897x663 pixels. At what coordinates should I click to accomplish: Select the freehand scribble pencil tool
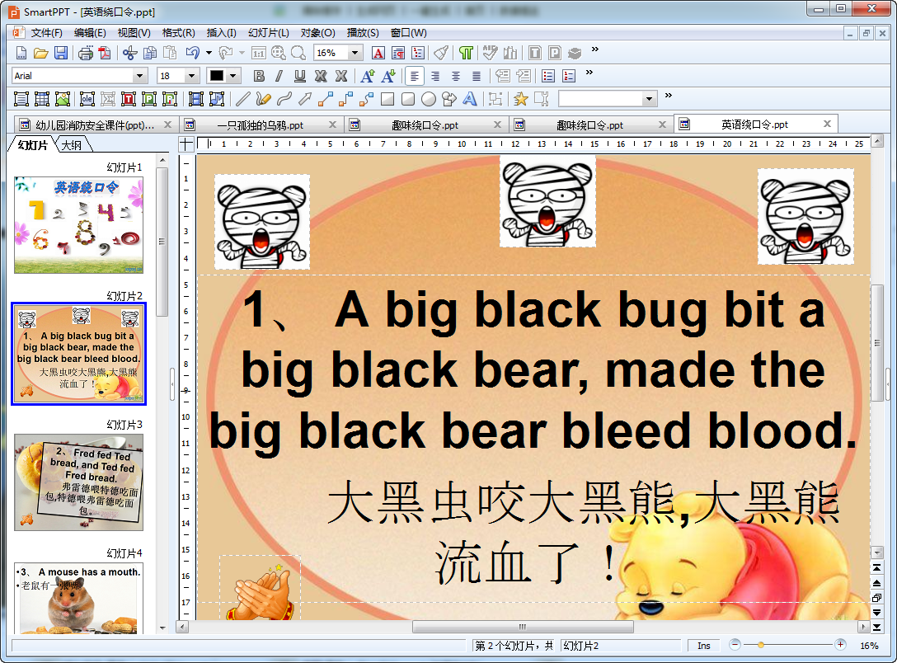point(263,99)
